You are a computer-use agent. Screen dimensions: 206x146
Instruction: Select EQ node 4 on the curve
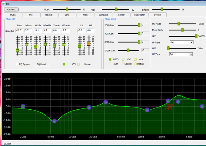[178, 101]
